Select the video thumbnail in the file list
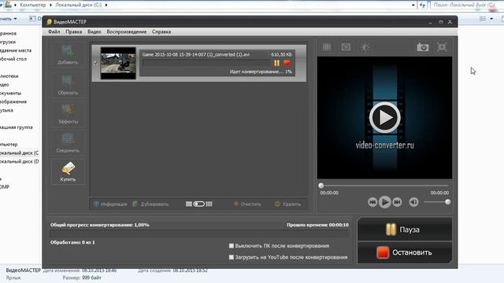Screen dimensions: 504x283 pyautogui.click(x=118, y=63)
